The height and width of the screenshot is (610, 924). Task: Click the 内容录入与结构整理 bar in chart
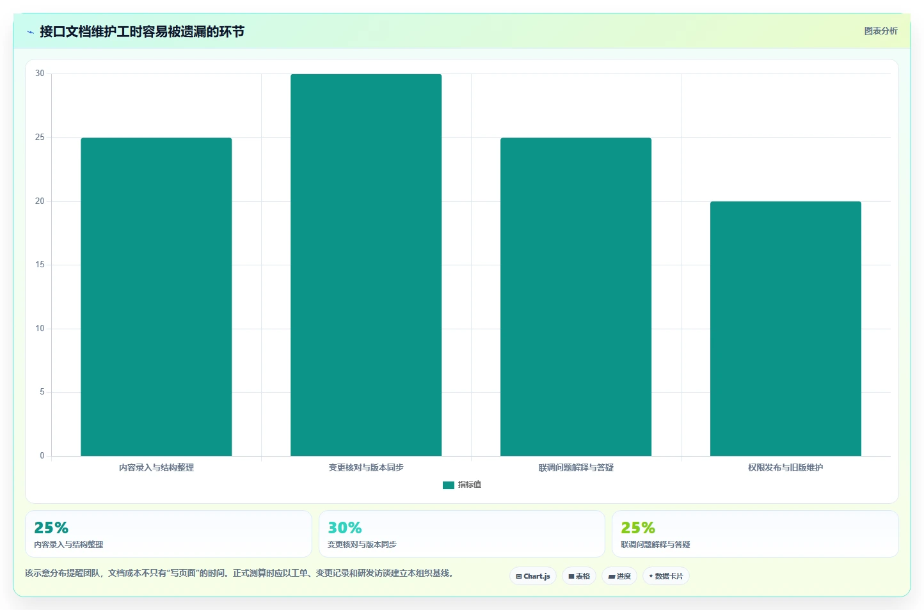point(156,297)
